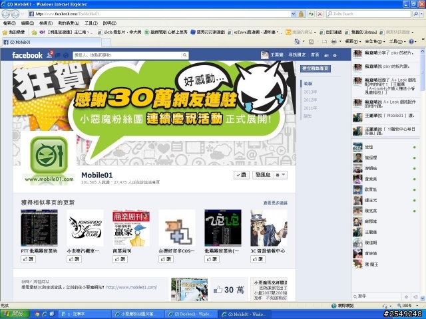Like the 台灣好市多 suggested page

pos(166,259)
